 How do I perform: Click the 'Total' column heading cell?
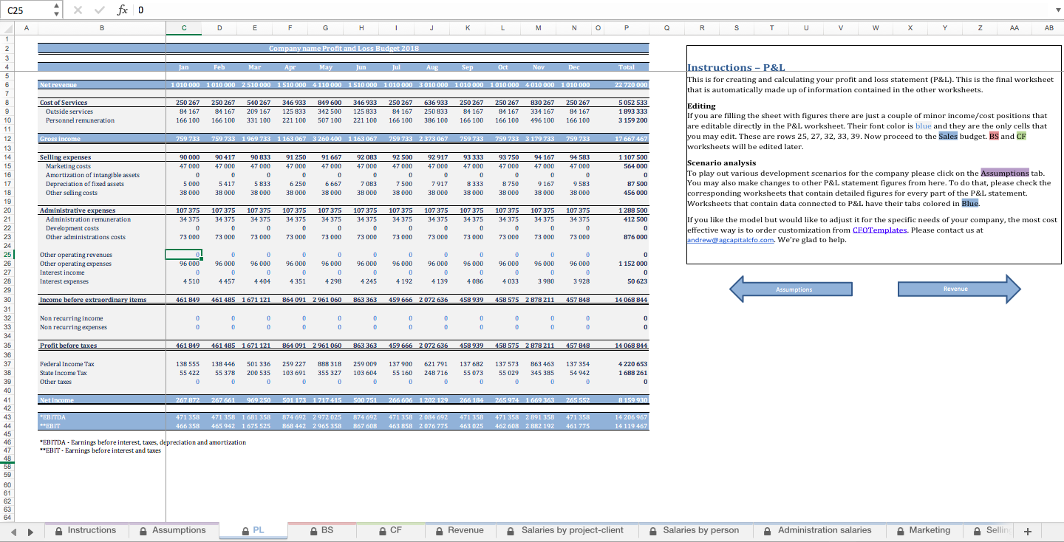click(626, 66)
